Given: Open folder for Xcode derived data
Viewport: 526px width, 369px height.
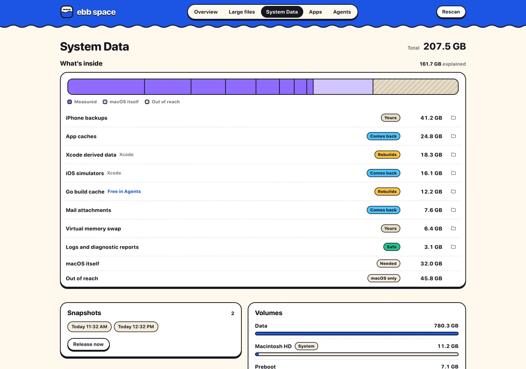Looking at the screenshot, I should point(454,155).
